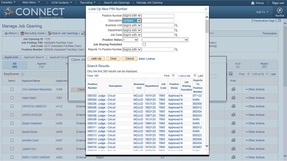Screen dimensions: 287x161
Task: Open Reports To Position Number lookup magnifier
Action: pos(176,50)
